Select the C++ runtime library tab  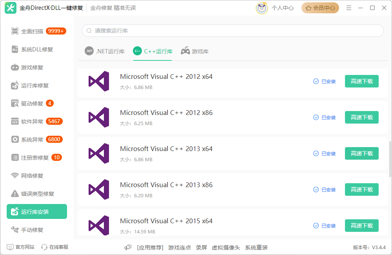tap(153, 51)
